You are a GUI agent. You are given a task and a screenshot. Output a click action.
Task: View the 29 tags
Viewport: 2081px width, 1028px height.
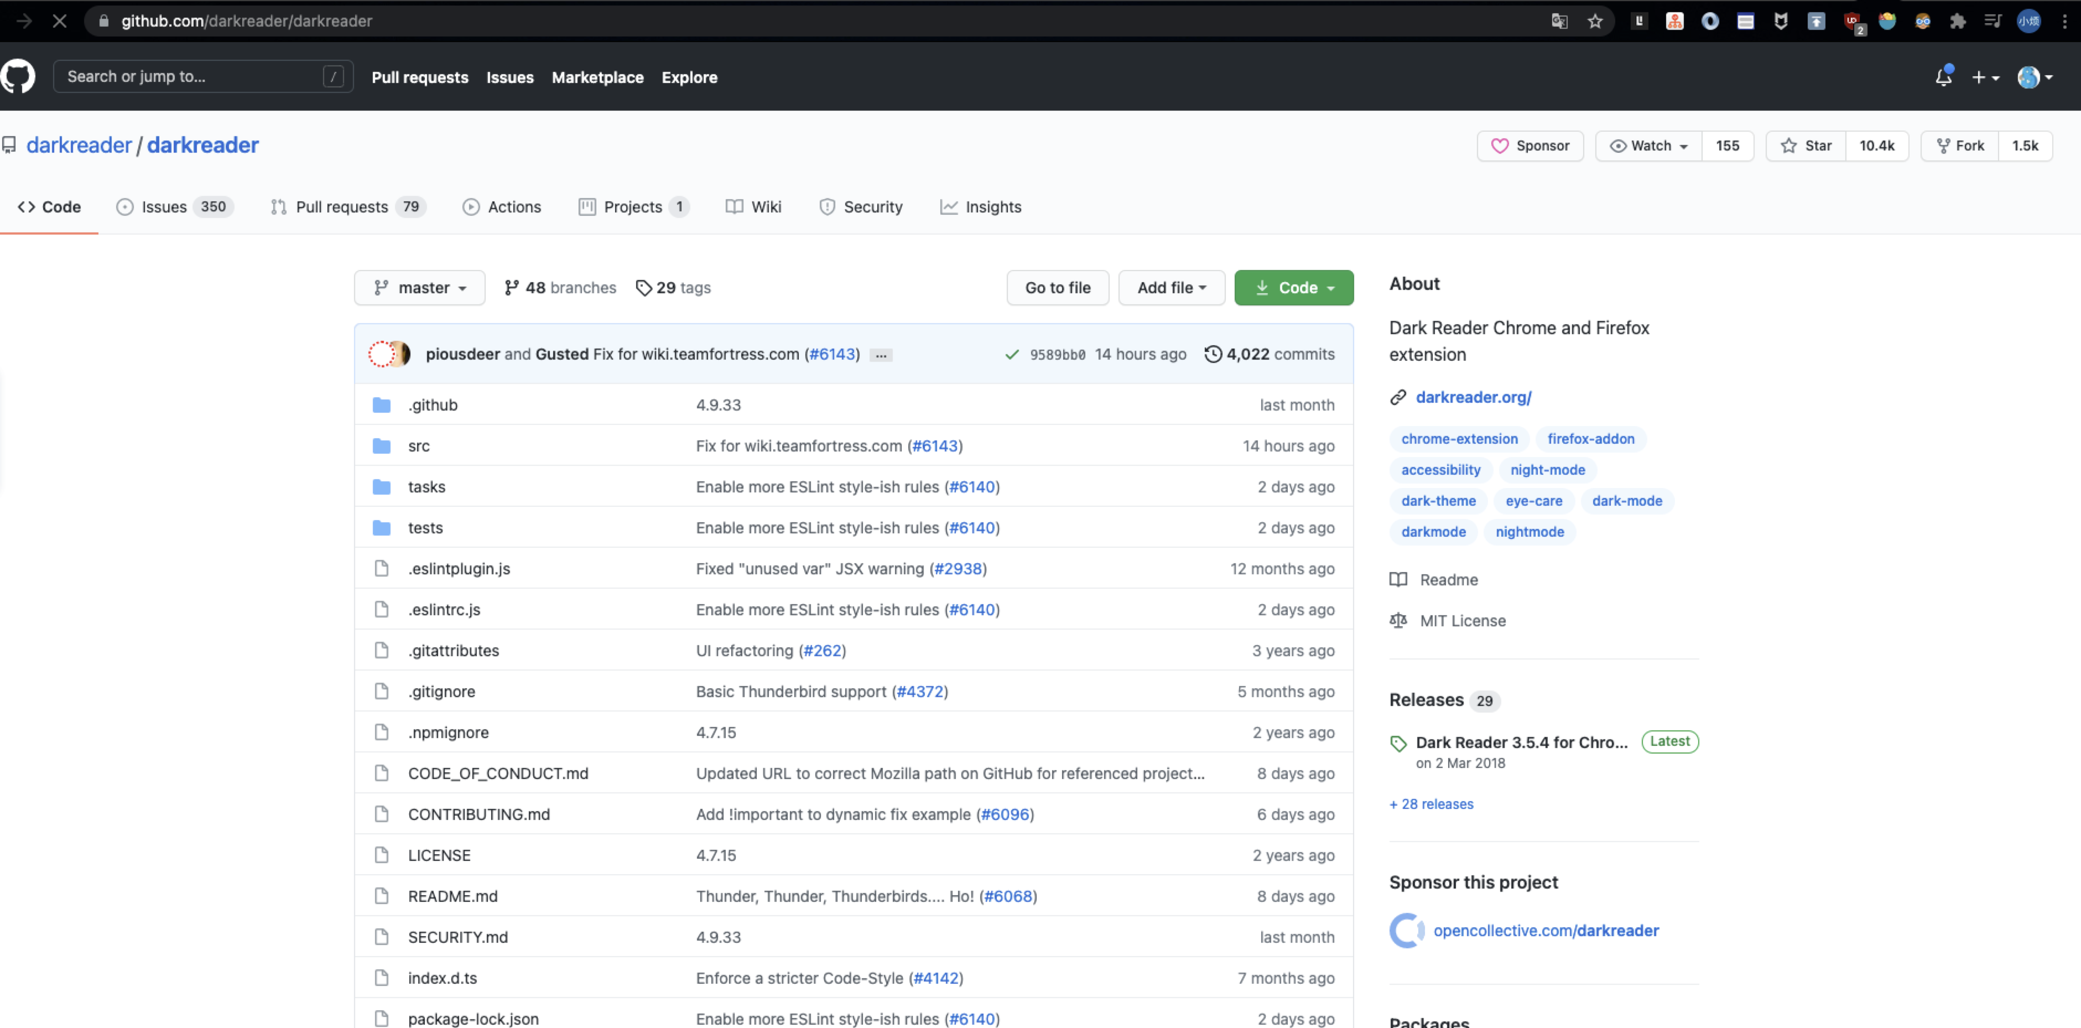673,288
